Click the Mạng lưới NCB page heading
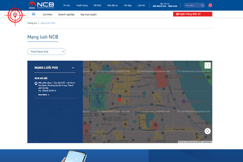This screenshot has height=162, width=243. pos(43,37)
